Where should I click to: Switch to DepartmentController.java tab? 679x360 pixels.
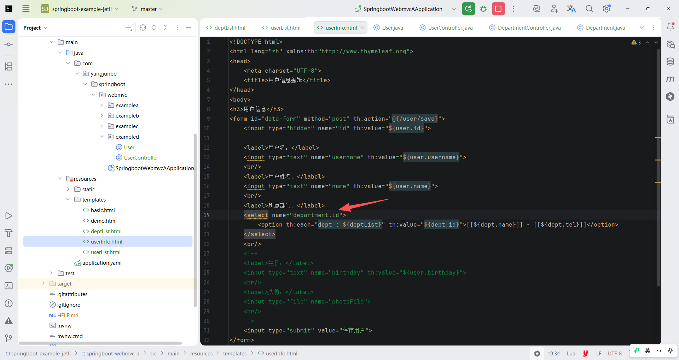(x=525, y=28)
